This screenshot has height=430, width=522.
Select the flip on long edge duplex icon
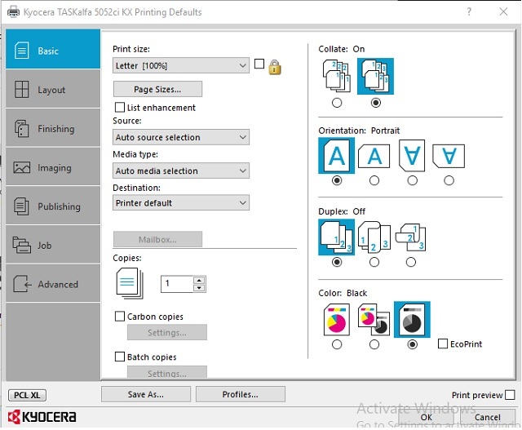(374, 237)
